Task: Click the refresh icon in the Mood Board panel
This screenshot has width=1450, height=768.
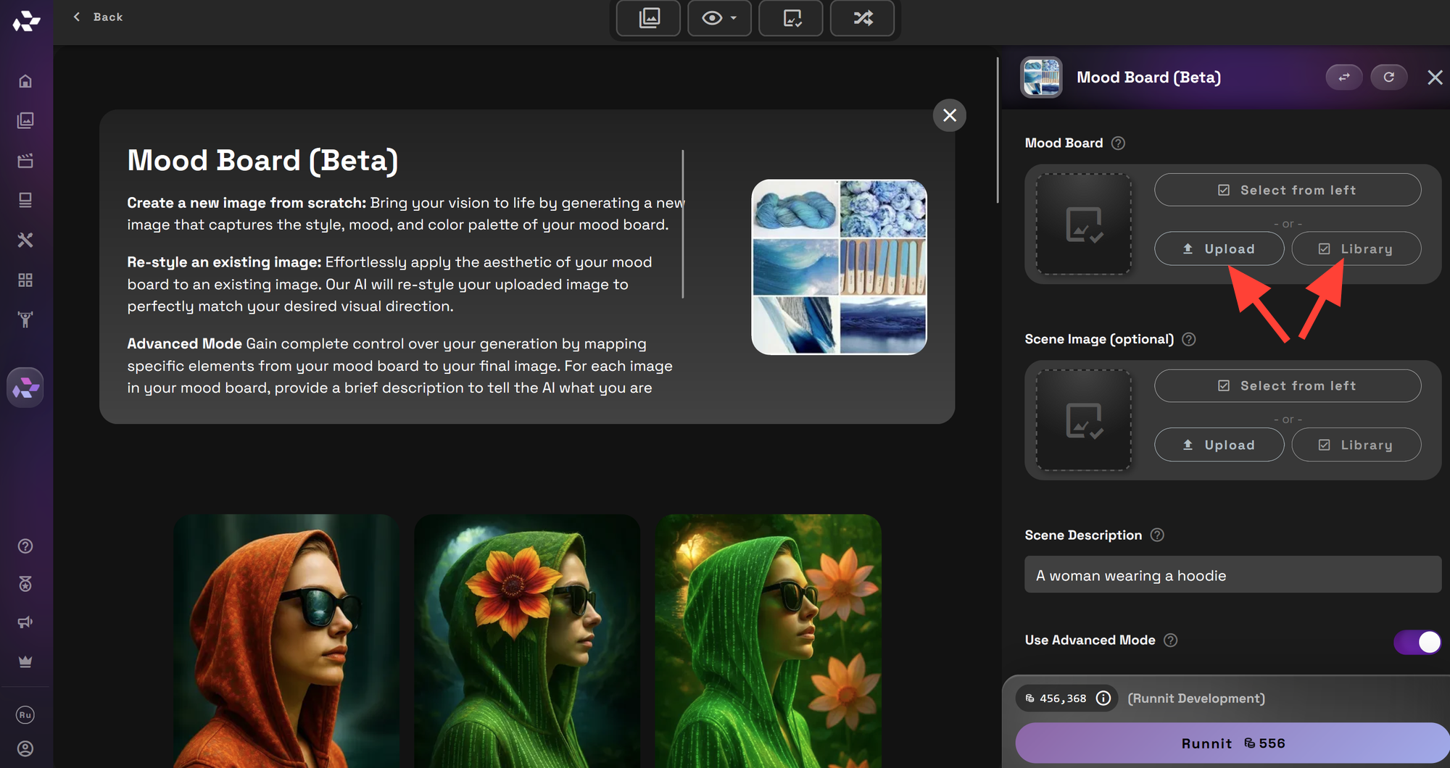Action: [x=1389, y=77]
